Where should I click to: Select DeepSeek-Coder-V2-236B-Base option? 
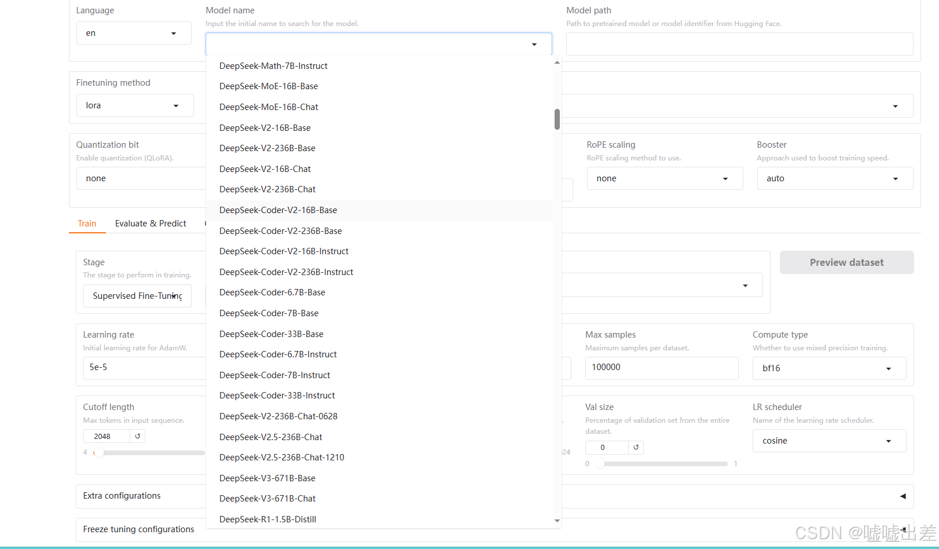click(379, 231)
